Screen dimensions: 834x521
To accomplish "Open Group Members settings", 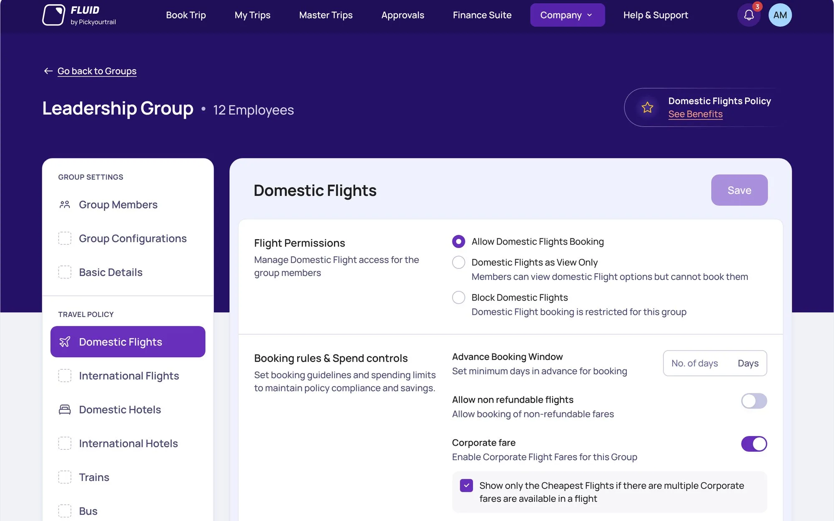I will [128, 205].
